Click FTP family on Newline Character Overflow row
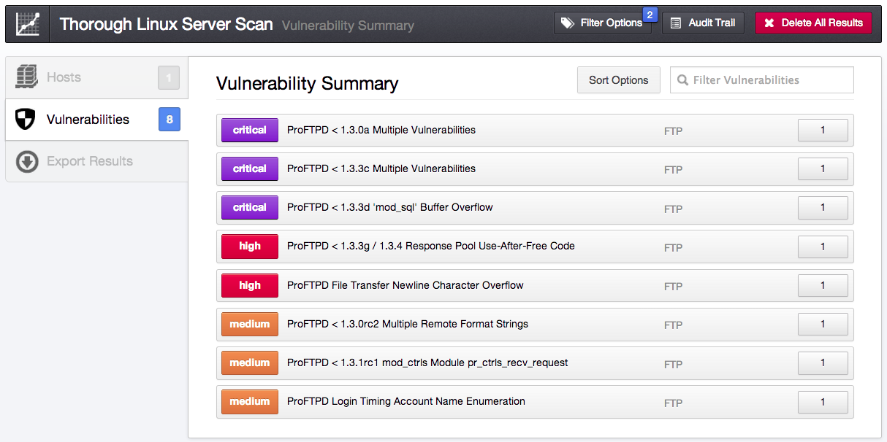Screen dimensions: 887x442 tap(673, 287)
